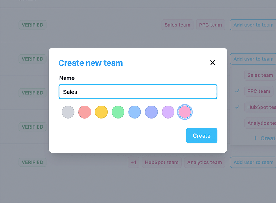Pick the selected pink color swatch
The image size is (276, 203).
185,112
